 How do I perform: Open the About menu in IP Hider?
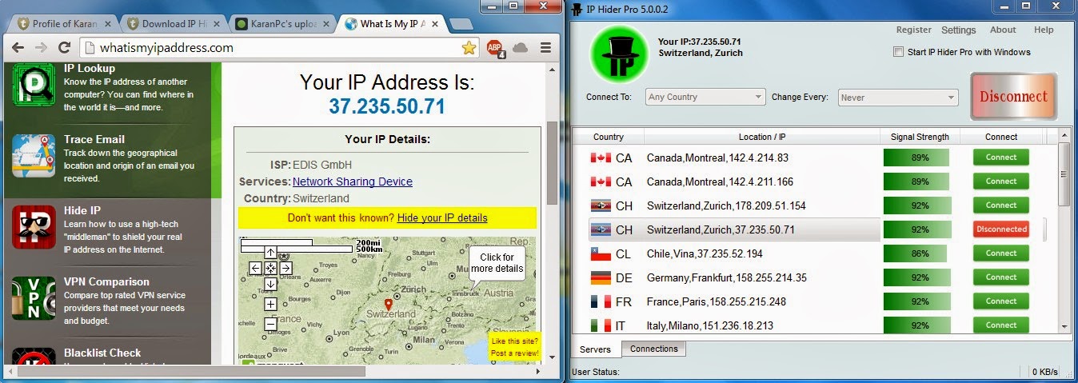(1003, 30)
